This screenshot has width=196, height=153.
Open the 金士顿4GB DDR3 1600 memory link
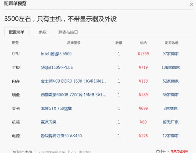(x=73, y=81)
